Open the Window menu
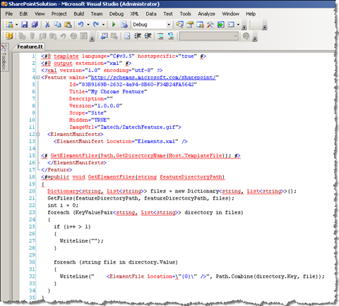 pos(231,14)
